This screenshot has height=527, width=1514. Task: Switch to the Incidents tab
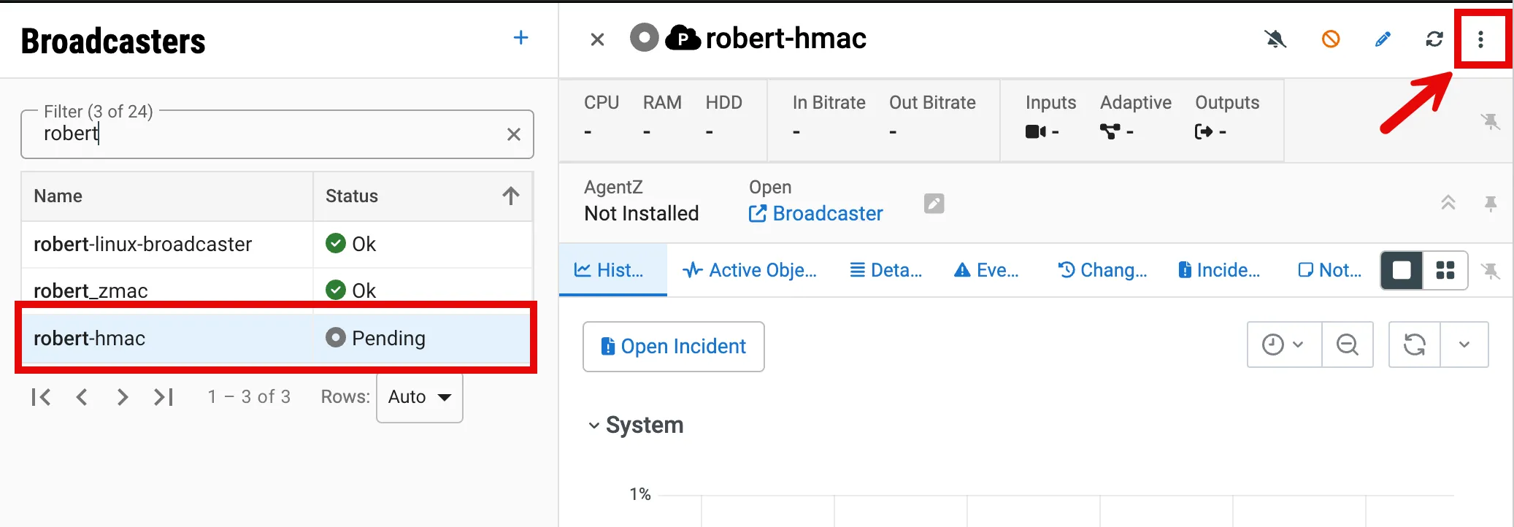tap(1220, 270)
